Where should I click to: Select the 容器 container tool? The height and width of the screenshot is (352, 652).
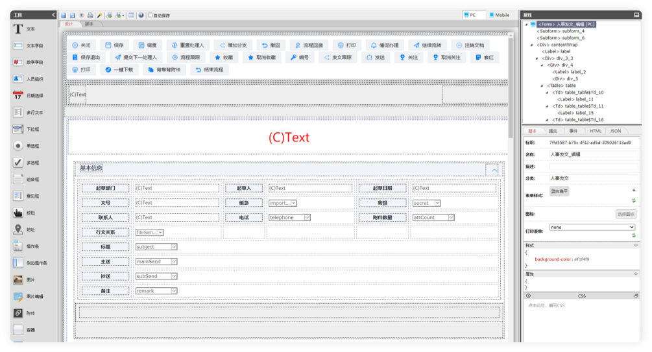point(25,330)
